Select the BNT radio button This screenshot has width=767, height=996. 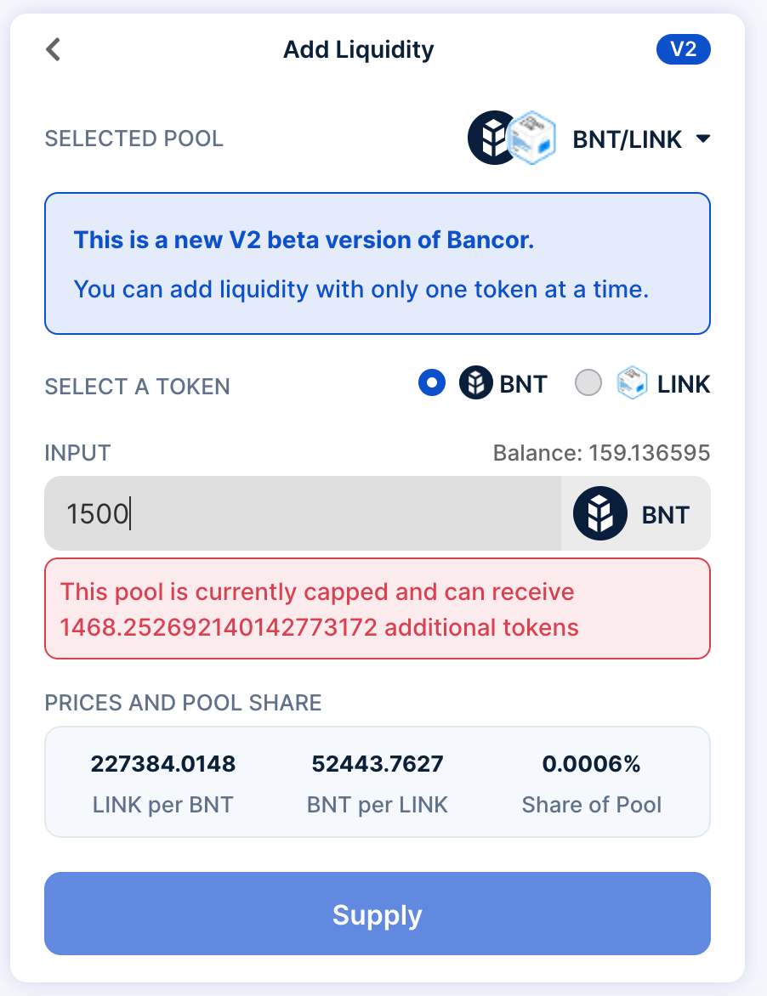coord(431,383)
